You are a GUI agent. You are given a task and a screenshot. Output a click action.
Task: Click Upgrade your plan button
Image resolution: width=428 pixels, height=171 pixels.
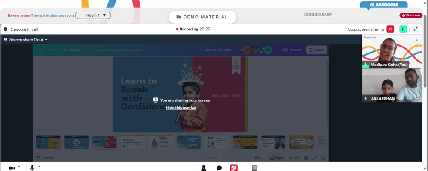pyautogui.click(x=215, y=50)
